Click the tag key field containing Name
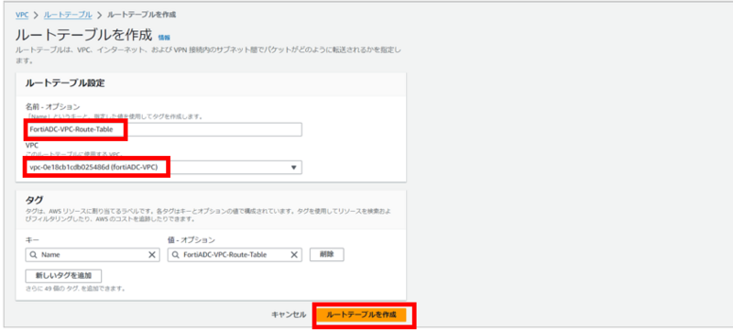733x331 pixels. [x=93, y=255]
